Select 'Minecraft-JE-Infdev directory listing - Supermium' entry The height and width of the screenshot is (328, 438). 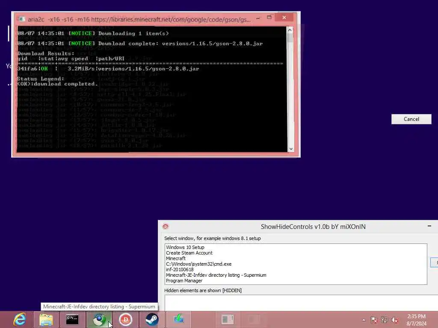pos(216,275)
